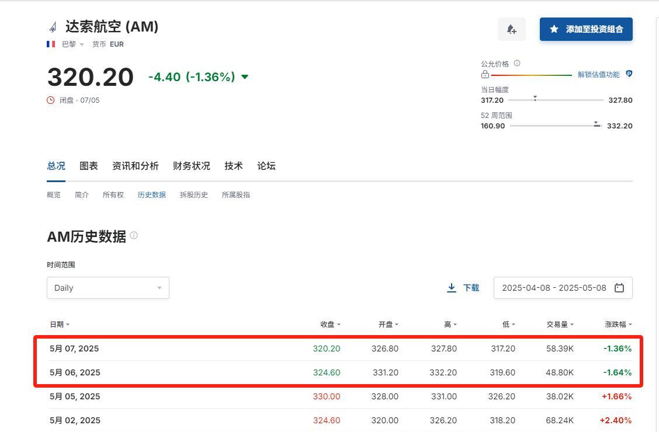Click the +1.66% change value
The height and width of the screenshot is (432, 659).
click(616, 396)
